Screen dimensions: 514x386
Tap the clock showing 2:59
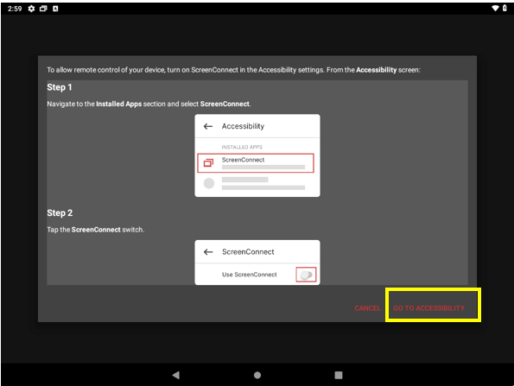click(15, 9)
